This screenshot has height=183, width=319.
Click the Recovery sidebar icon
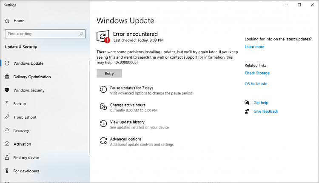[7, 131]
